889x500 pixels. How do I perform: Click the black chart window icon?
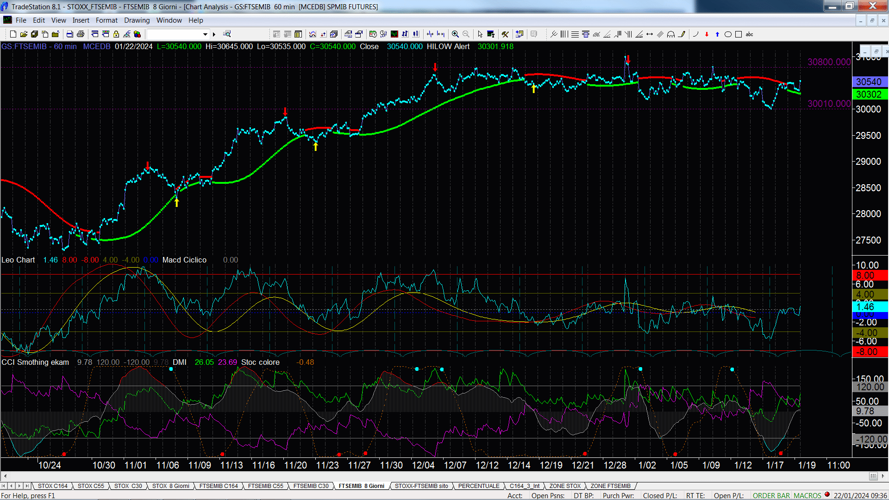(x=394, y=34)
